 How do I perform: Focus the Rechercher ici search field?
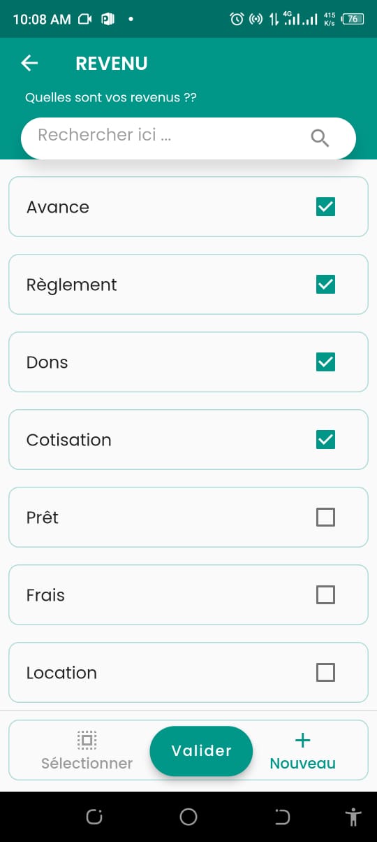point(188,138)
